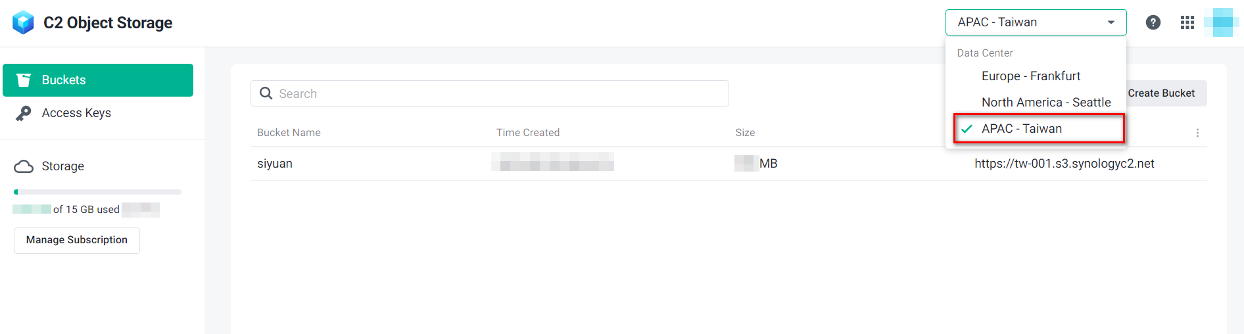Choose the checked APAC - Taiwan option
Viewport: 1244px width, 334px height.
(x=1021, y=129)
